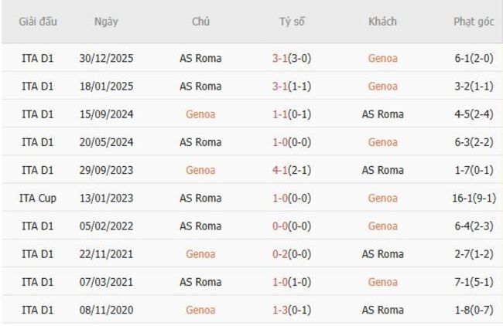Screen dimensions: 503x326
Task: Select the 0-0(0-0) score on 05/02/2022
Action: coord(292,226)
